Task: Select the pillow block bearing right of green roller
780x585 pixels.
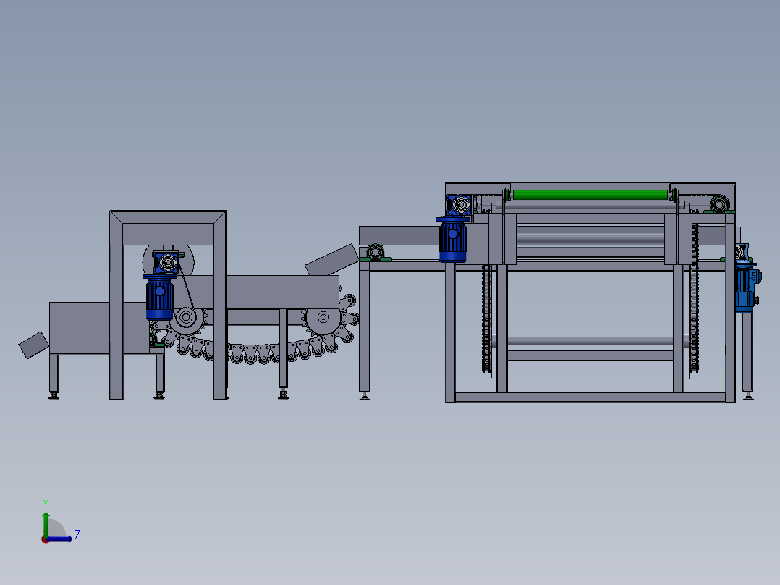Action: (x=718, y=205)
